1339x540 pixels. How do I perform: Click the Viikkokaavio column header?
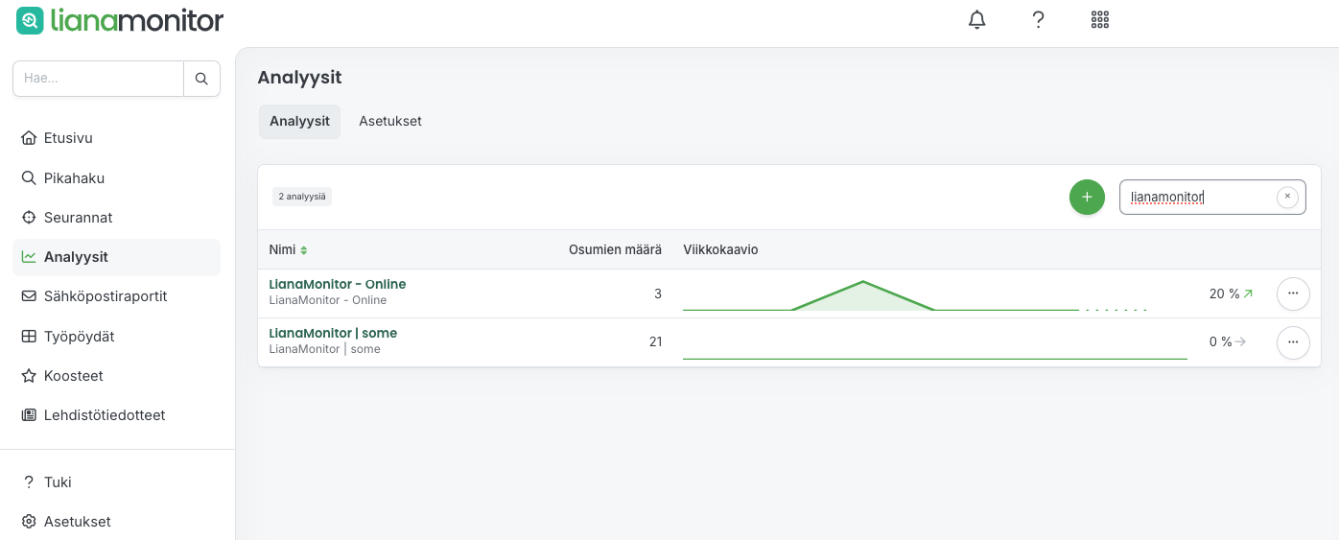coord(720,250)
